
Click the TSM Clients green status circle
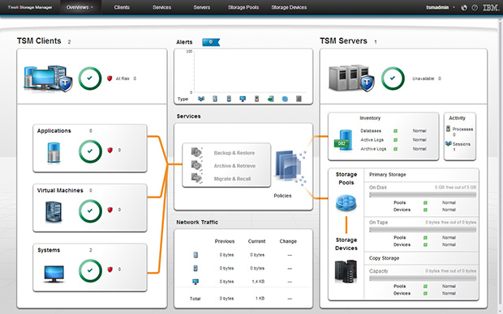coord(90,78)
